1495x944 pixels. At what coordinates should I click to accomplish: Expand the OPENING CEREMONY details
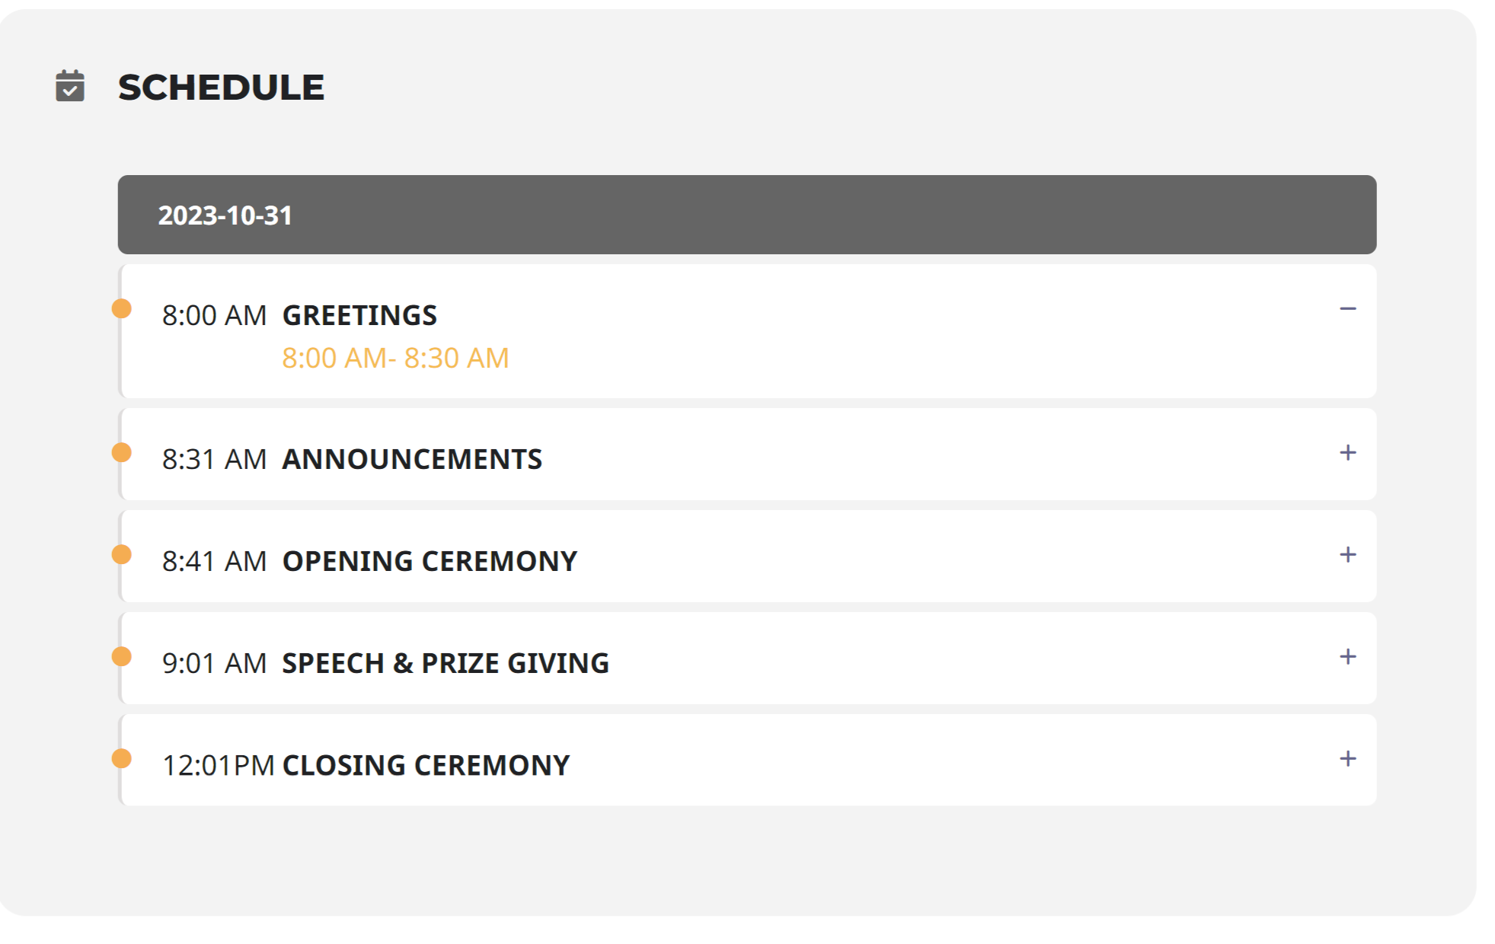1349,555
